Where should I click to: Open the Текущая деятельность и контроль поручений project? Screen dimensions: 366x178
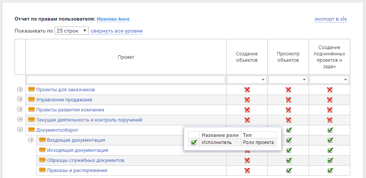click(x=89, y=120)
